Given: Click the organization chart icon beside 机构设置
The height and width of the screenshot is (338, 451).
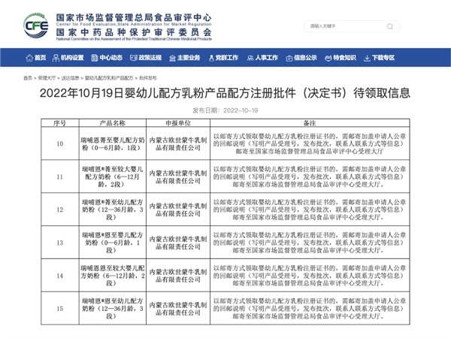Looking at the screenshot, I should [56, 58].
